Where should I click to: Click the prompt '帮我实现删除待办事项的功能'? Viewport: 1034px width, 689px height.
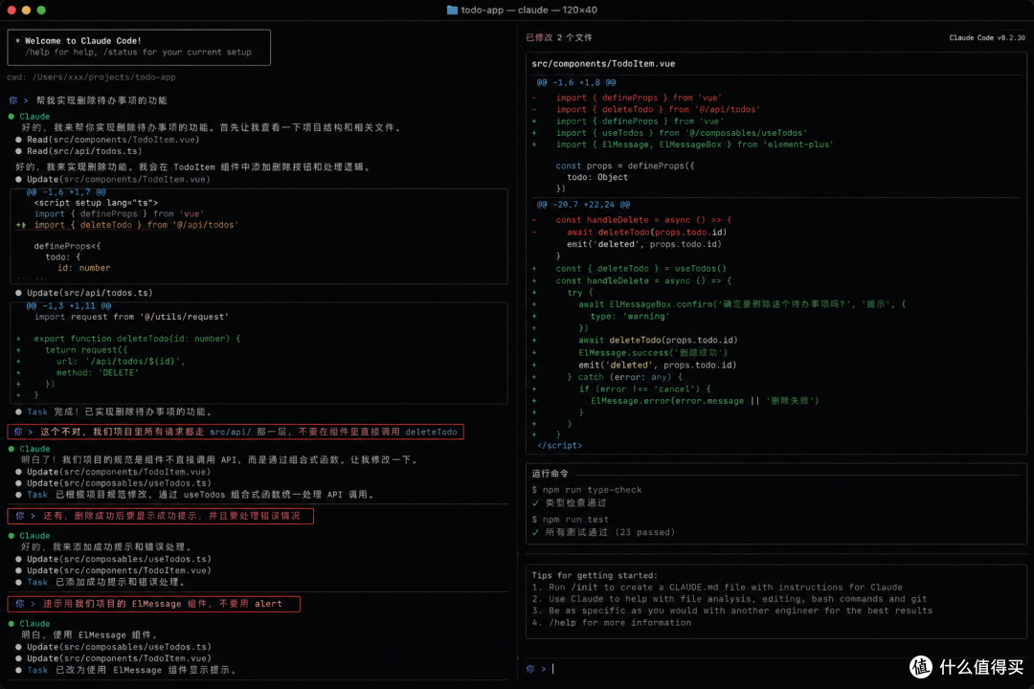tap(101, 100)
